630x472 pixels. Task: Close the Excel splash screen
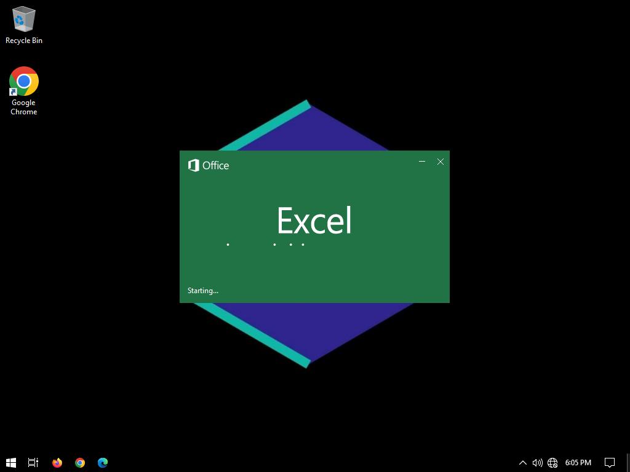[441, 162]
